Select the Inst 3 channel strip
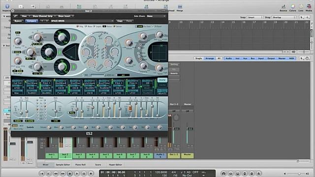The width and height of the screenshot is (315, 177). [x=79, y=156]
